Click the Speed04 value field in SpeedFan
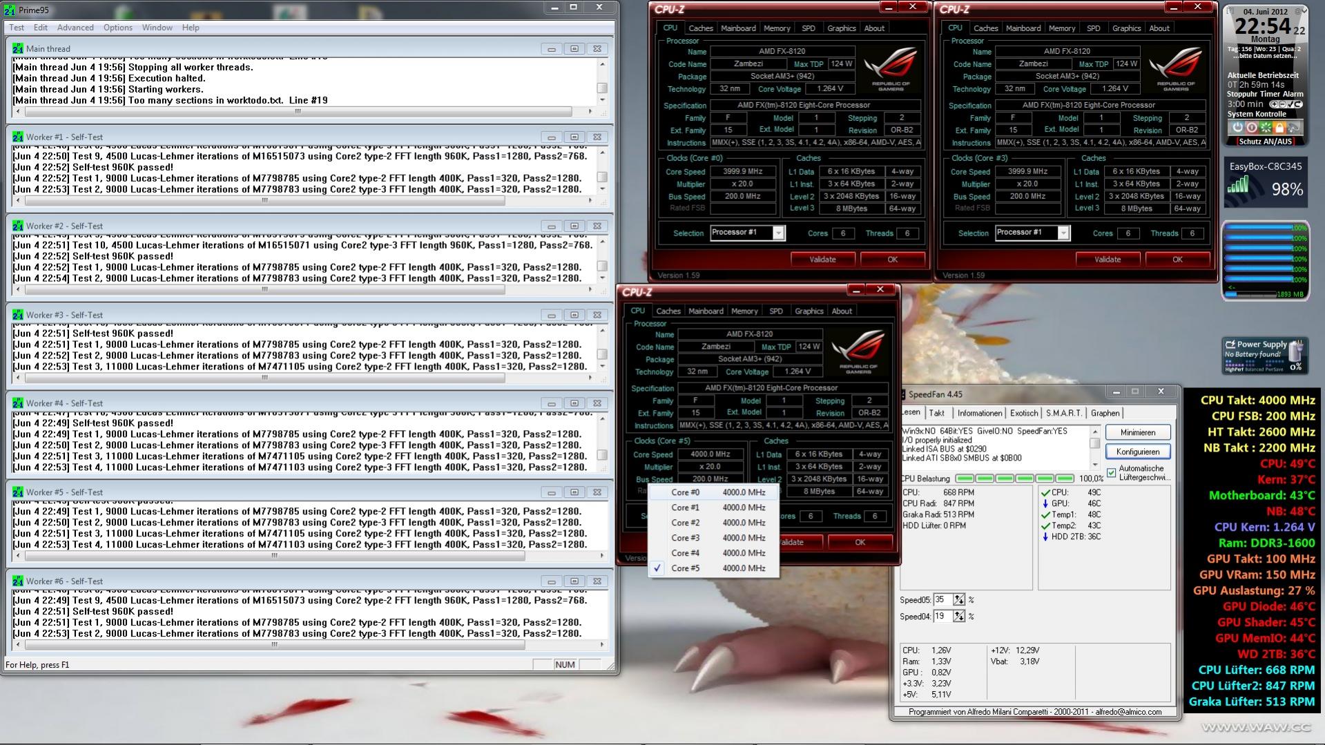 point(943,616)
